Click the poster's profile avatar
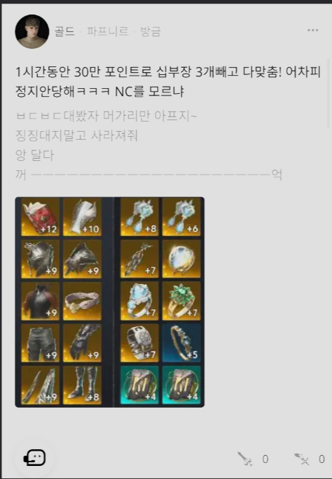This screenshot has height=479, width=332. pyautogui.click(x=32, y=31)
